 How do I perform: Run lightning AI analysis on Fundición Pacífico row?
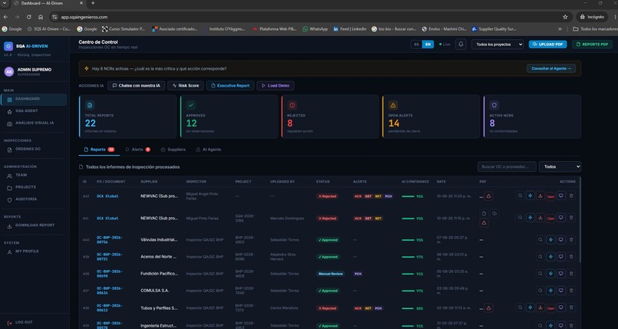pos(551,274)
